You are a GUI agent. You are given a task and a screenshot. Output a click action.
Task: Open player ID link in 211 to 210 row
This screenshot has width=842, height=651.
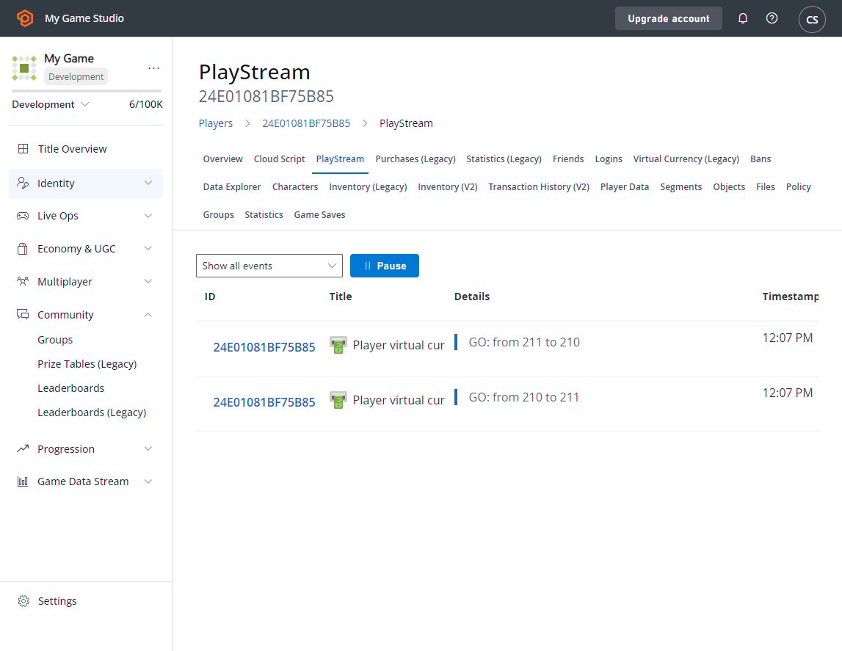click(x=264, y=347)
